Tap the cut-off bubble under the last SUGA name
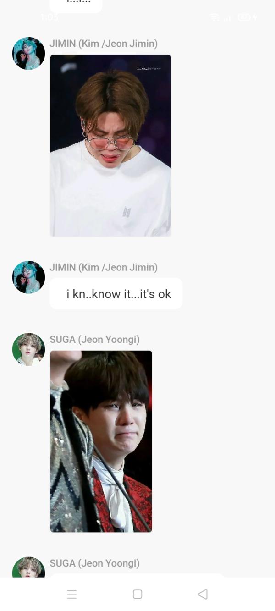Viewport: 275px width, 611px height. click(x=137, y=575)
